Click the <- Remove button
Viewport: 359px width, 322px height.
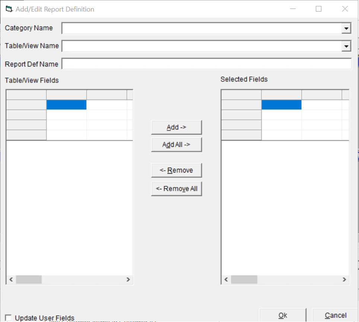coord(176,170)
